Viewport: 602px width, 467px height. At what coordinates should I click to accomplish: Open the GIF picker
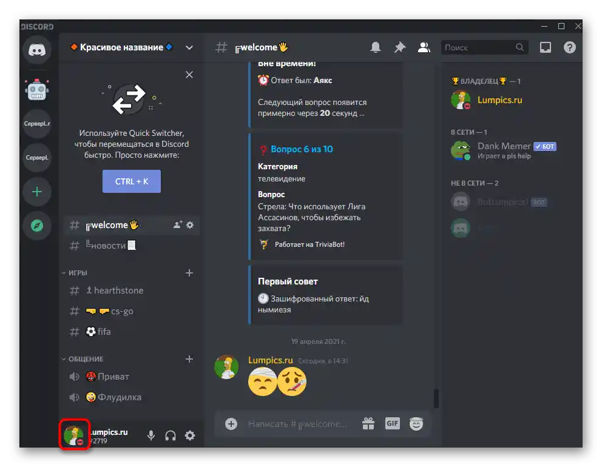click(393, 424)
